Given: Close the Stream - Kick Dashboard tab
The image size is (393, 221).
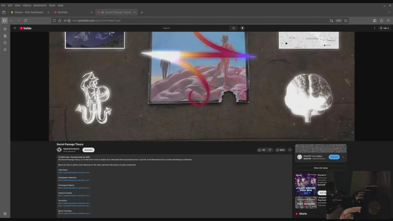Looking at the screenshot, I should coord(48,12).
